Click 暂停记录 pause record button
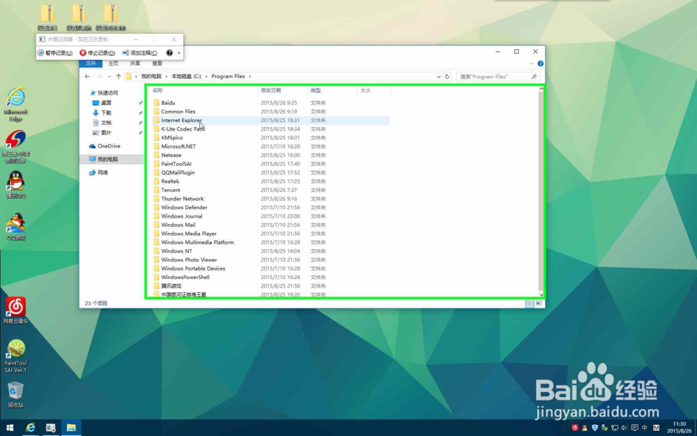Viewport: 697px width, 436px height. tap(55, 53)
